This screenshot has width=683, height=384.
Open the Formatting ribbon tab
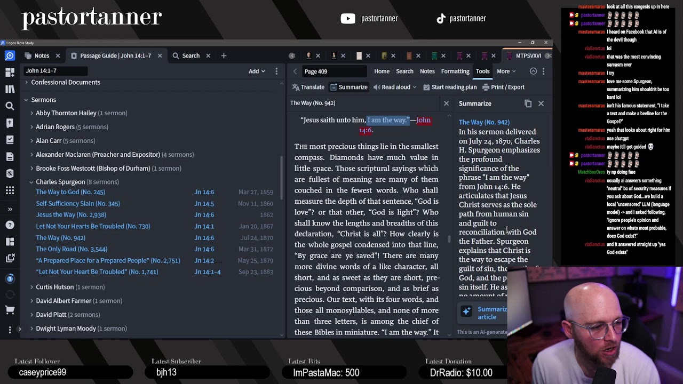pos(455,71)
